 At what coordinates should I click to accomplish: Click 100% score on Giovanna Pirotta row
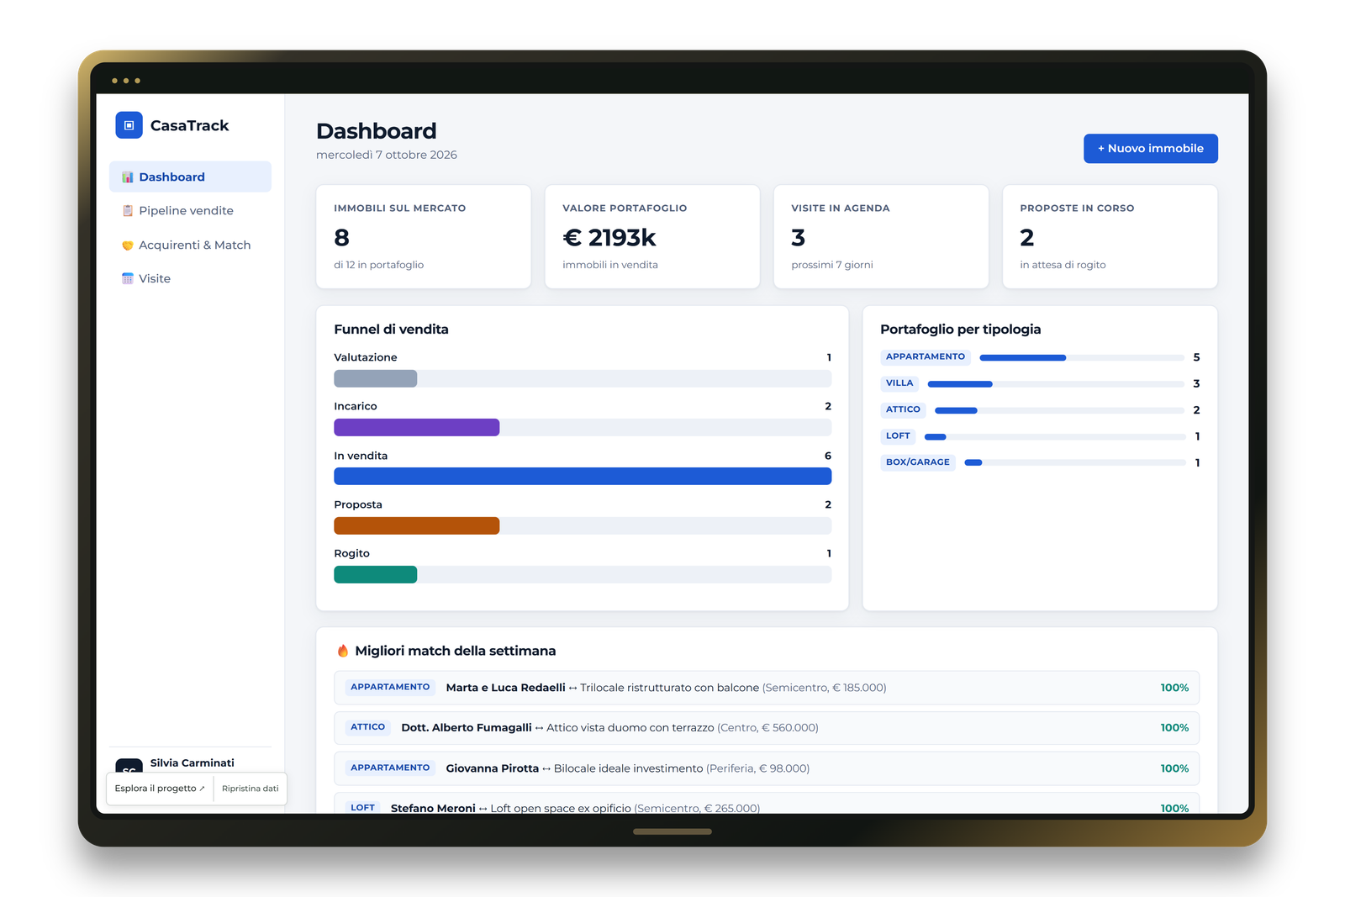(x=1174, y=768)
